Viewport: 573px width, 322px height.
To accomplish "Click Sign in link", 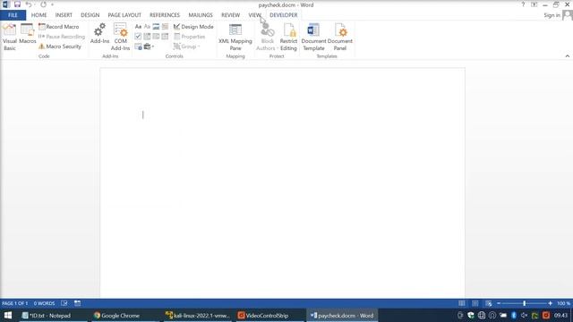I will (x=552, y=15).
